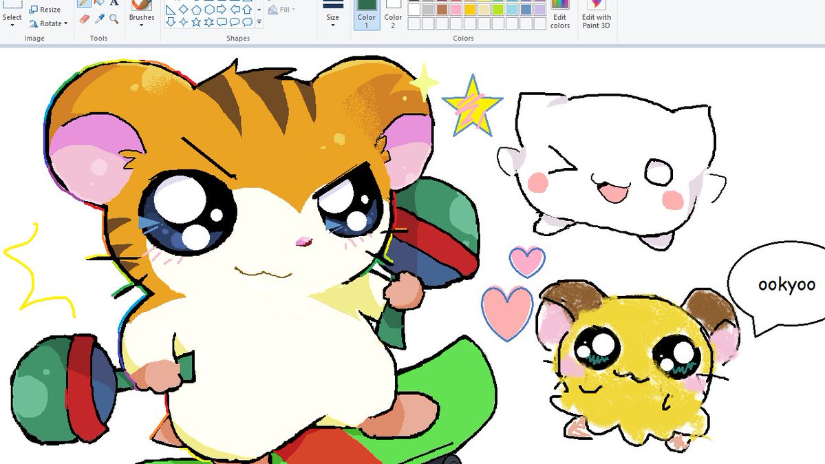Choose the brown color swatch
This screenshot has height=464, width=825.
(442, 10)
